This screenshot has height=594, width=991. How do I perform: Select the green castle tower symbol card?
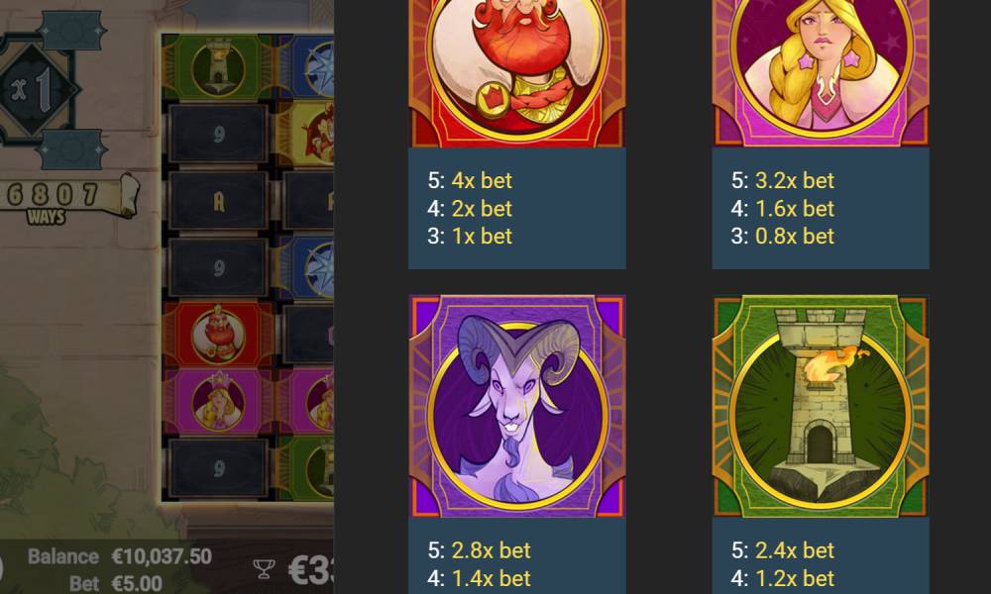[x=821, y=406]
